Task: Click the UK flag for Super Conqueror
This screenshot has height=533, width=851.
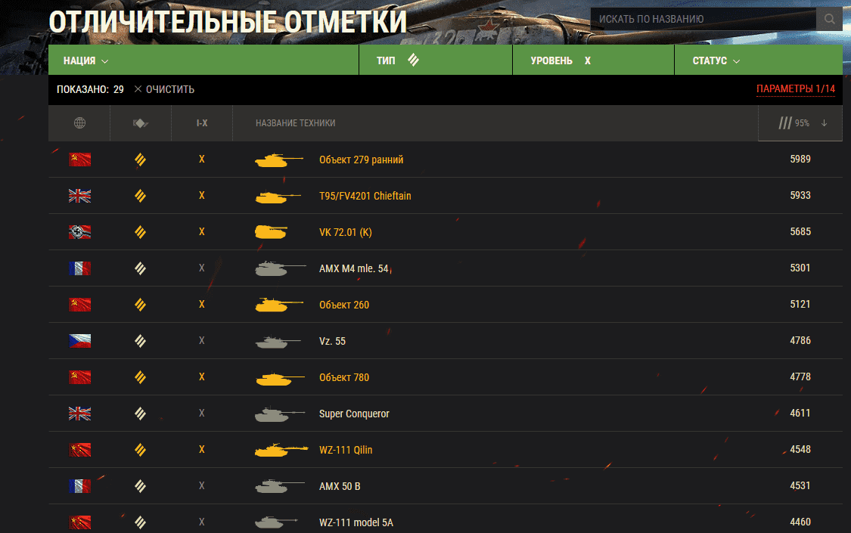Action: pos(79,414)
